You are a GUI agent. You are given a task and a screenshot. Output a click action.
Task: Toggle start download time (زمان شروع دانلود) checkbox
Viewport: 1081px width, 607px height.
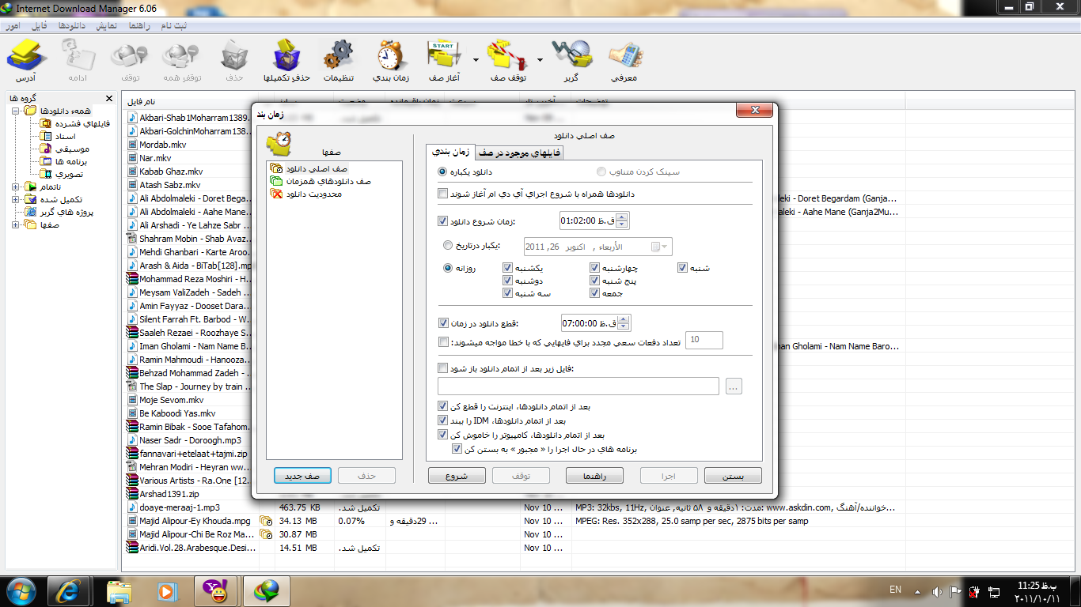(x=442, y=221)
